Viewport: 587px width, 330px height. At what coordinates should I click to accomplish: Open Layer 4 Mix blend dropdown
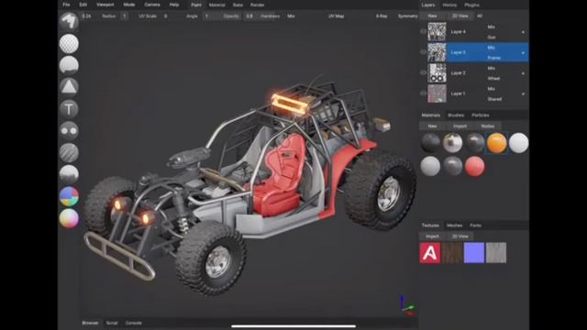click(x=492, y=27)
